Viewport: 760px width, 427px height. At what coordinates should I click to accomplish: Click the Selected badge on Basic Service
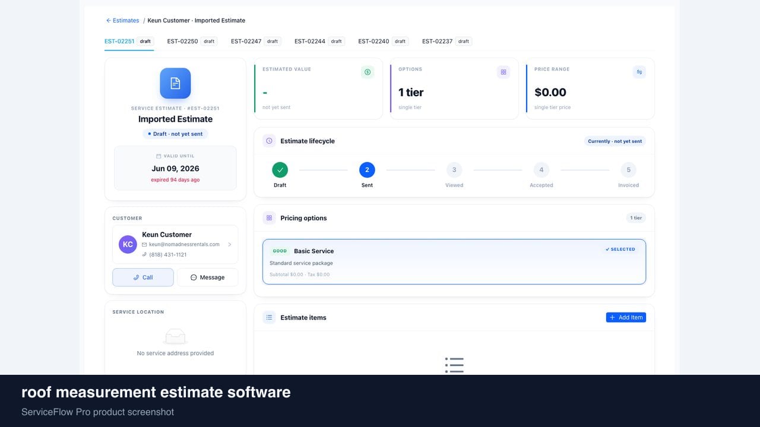click(x=620, y=250)
